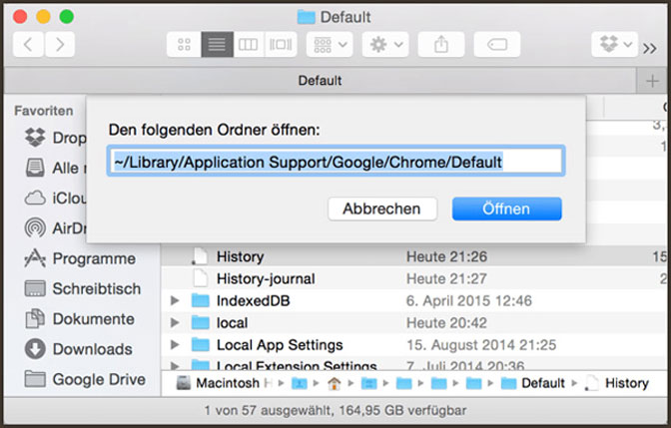Click the date 15. August 2014 21:25
This screenshot has height=428, width=671.
[x=481, y=344]
